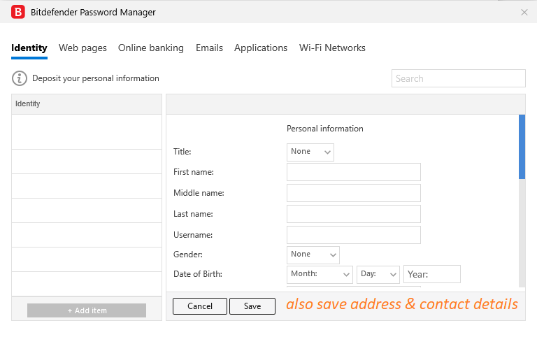Switch to the Web pages tab

coord(83,48)
